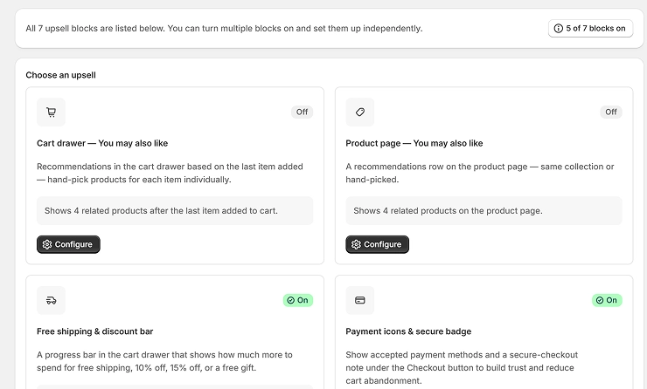Click 'Show accepted payment methods' description
The image size is (647, 389).
462,367
